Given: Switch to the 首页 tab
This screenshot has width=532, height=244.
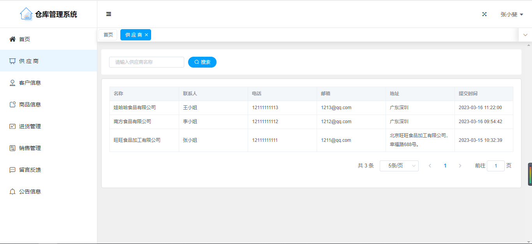Looking at the screenshot, I should pos(108,35).
